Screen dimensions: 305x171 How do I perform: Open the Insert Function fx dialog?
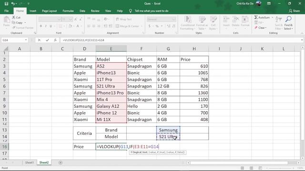[x=55, y=40]
